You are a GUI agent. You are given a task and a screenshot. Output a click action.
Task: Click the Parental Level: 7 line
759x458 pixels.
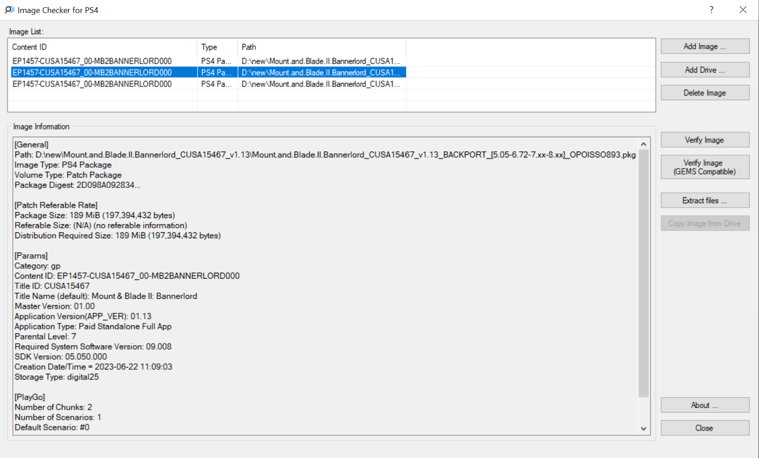click(45, 336)
